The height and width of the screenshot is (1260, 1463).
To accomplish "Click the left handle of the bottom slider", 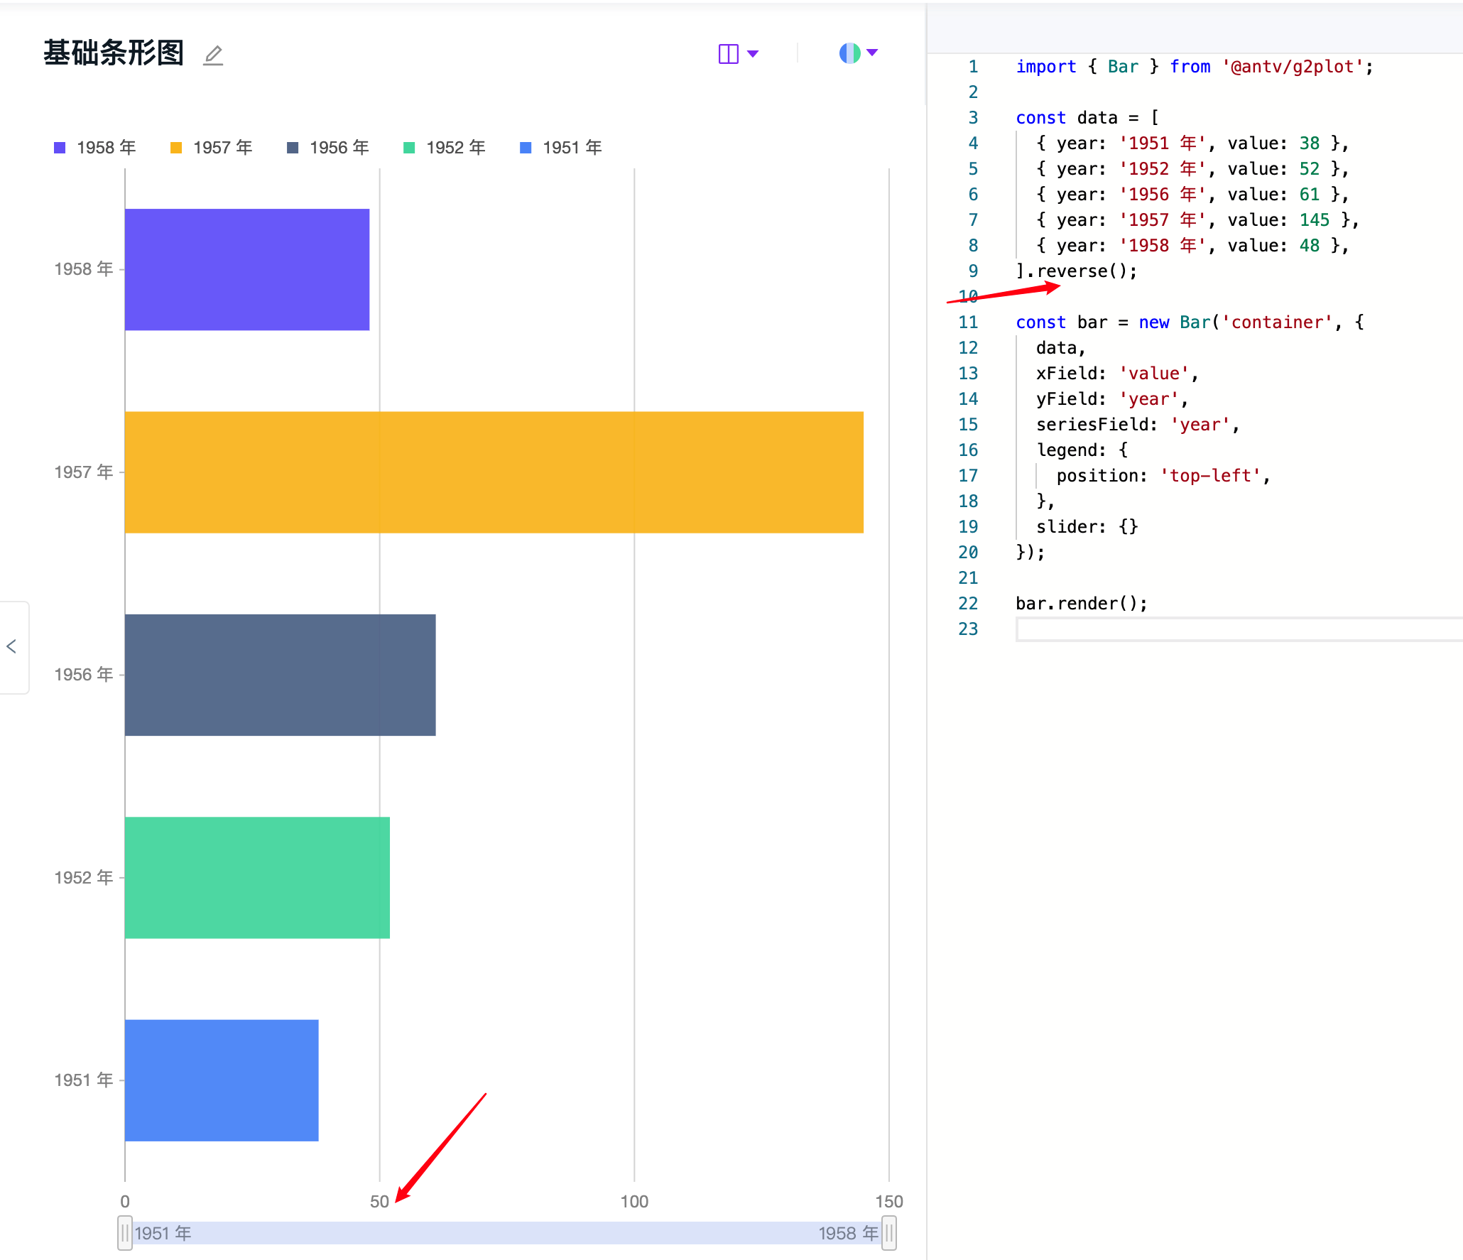I will [x=124, y=1234].
